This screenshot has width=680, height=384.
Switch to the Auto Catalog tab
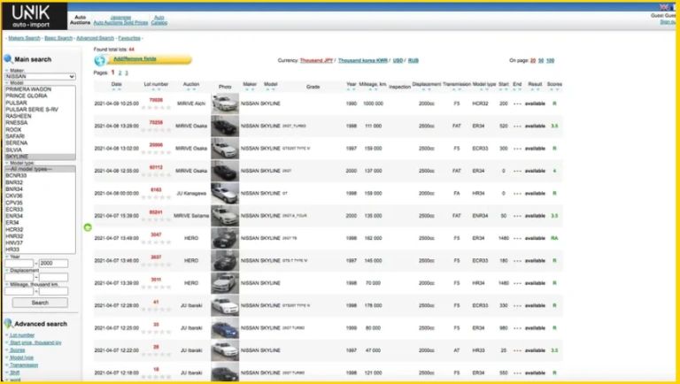[x=158, y=19]
